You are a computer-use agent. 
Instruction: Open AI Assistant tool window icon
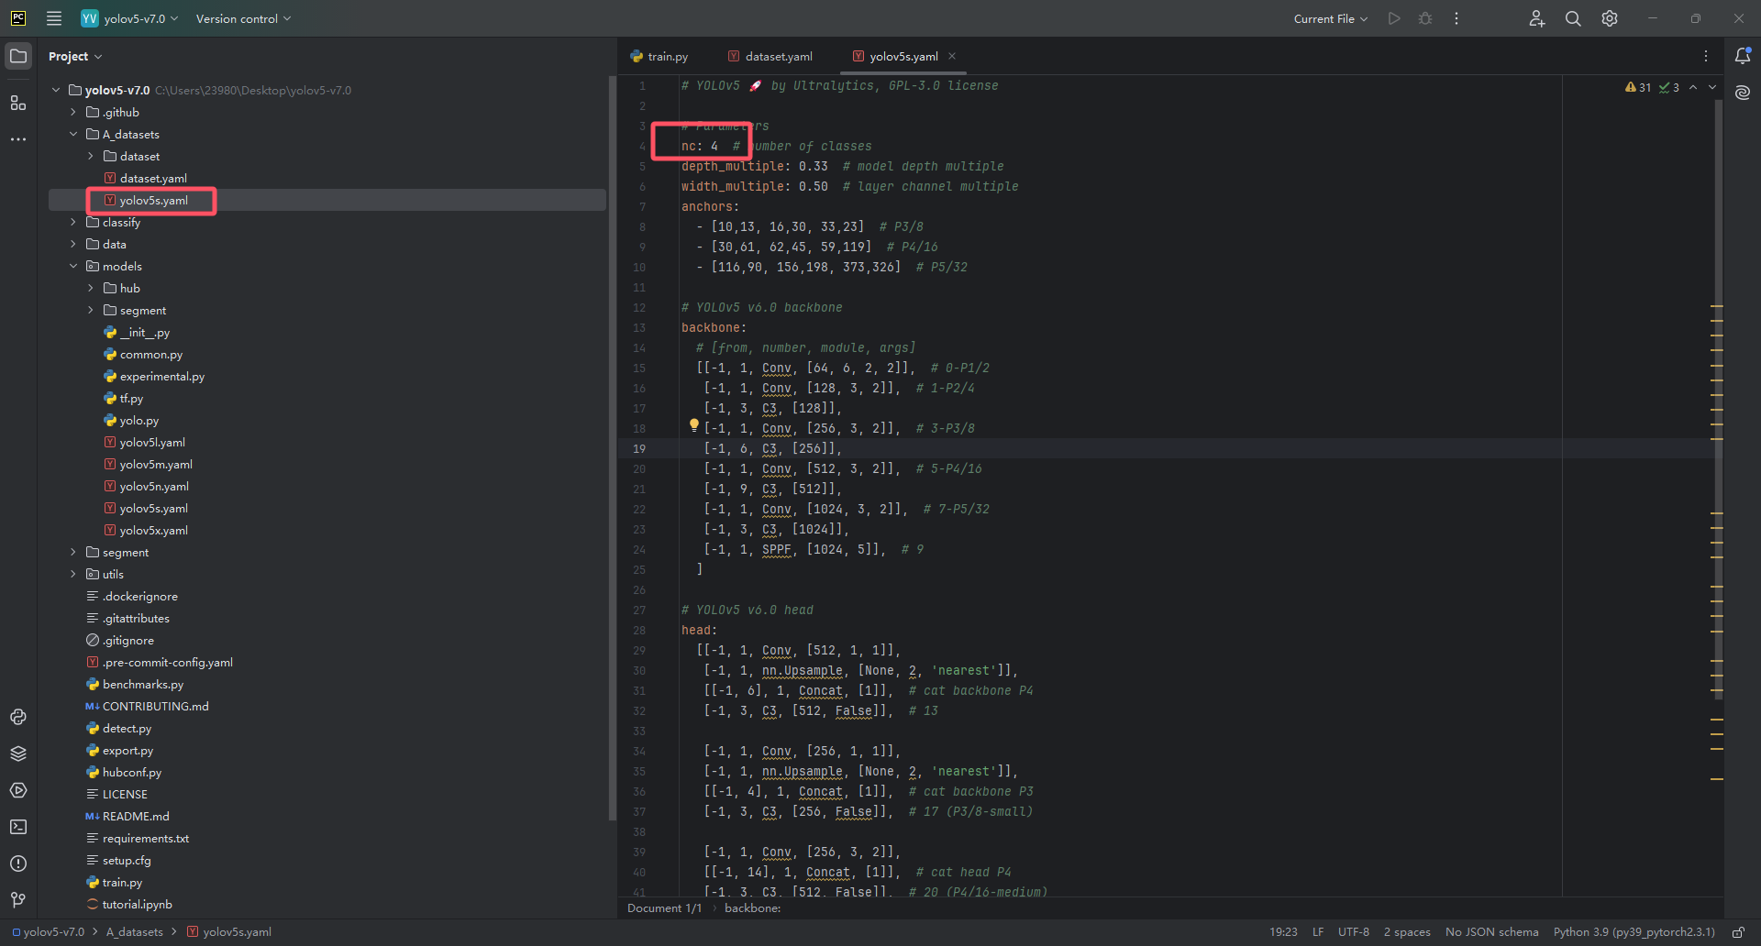coord(1743,93)
